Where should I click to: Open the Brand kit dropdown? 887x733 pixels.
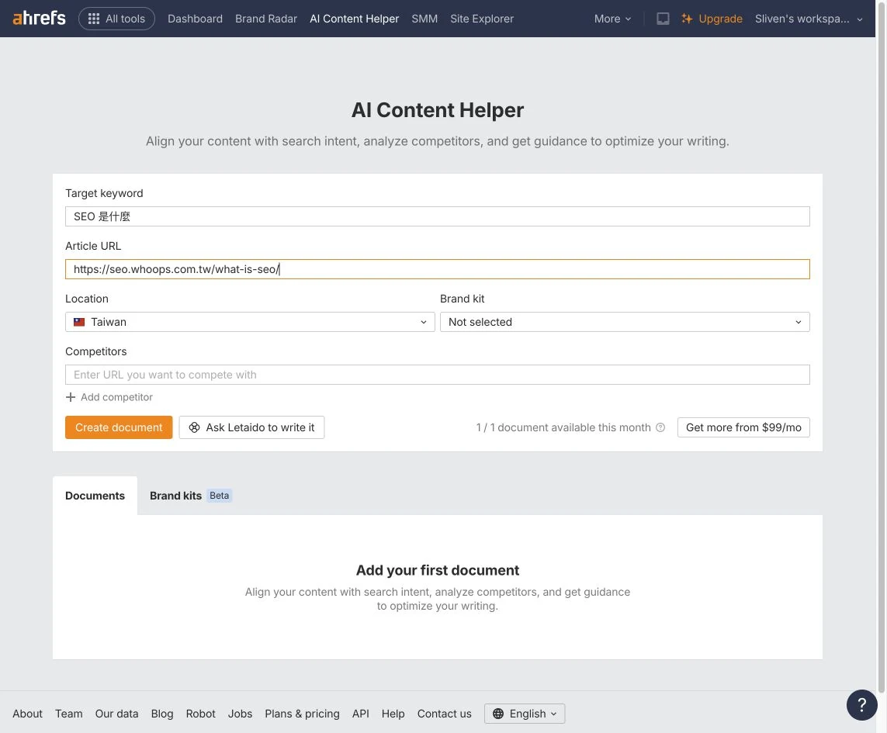[x=625, y=322]
